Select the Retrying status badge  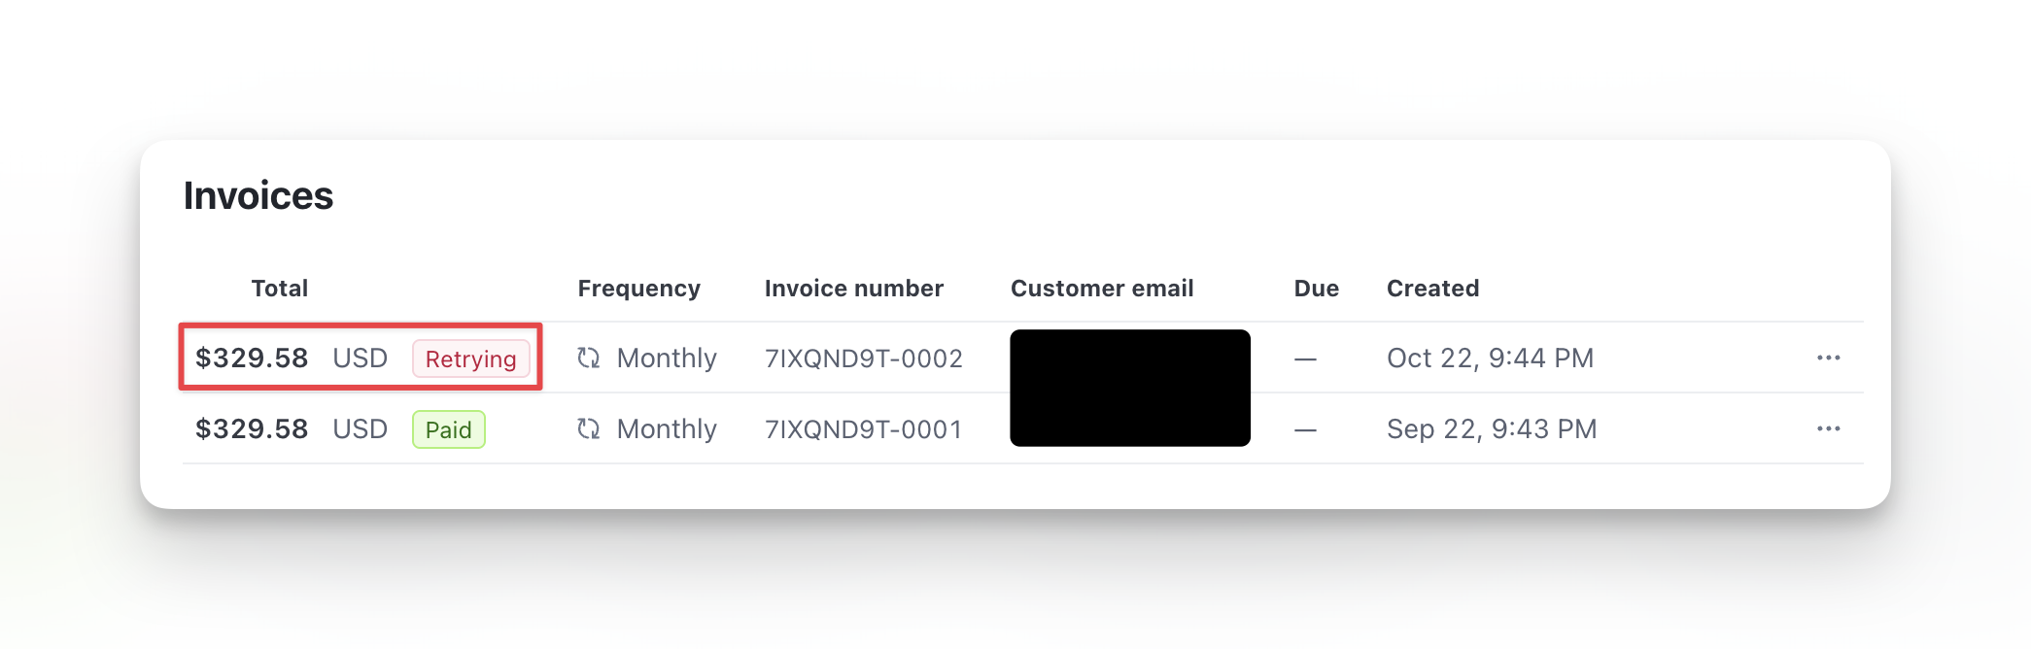pyautogui.click(x=471, y=359)
